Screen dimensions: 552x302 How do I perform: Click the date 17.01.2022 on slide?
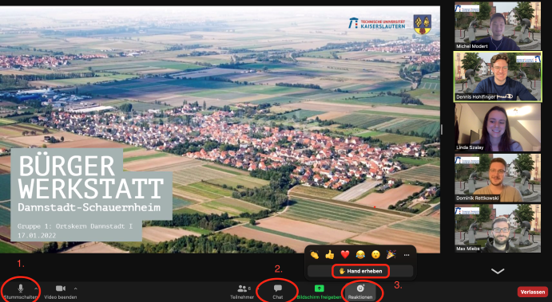[37, 235]
